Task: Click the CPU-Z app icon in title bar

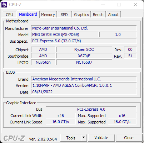Action: [x=4, y=5]
